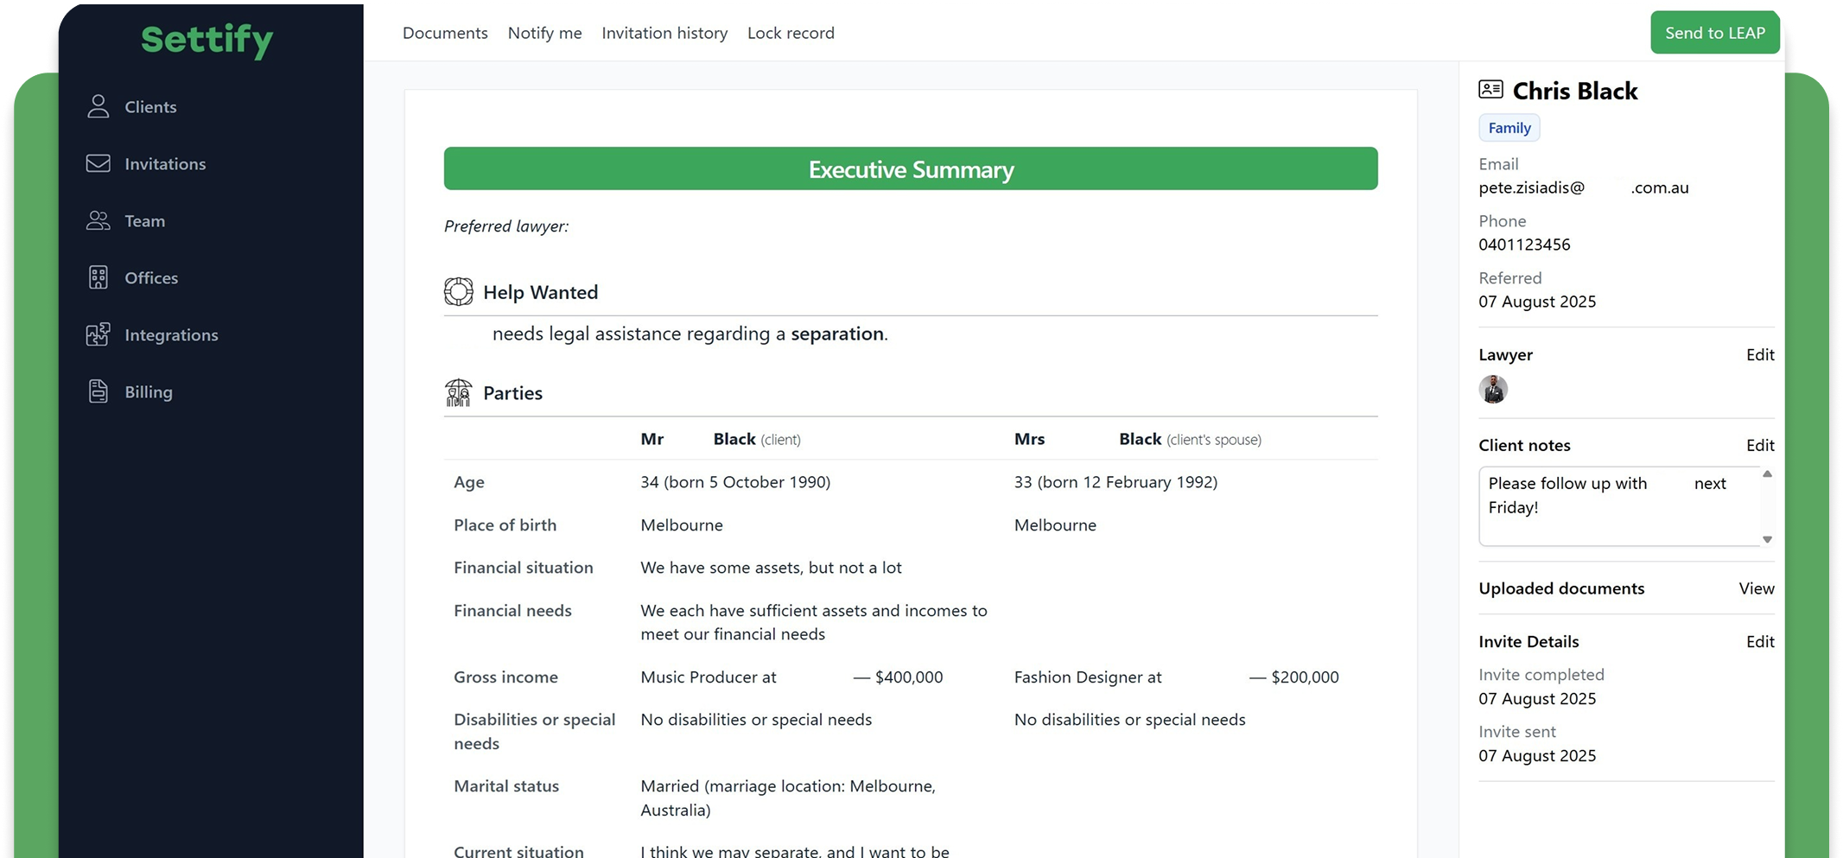Edit the assigned Lawyer
The image size is (1843, 858).
tap(1760, 354)
